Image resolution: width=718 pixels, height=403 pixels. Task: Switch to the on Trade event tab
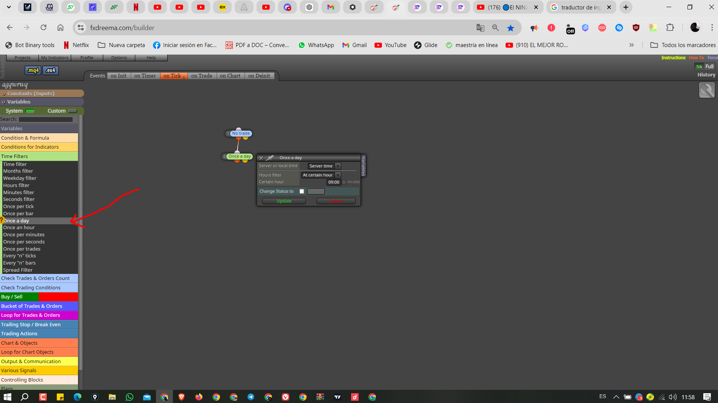point(202,76)
